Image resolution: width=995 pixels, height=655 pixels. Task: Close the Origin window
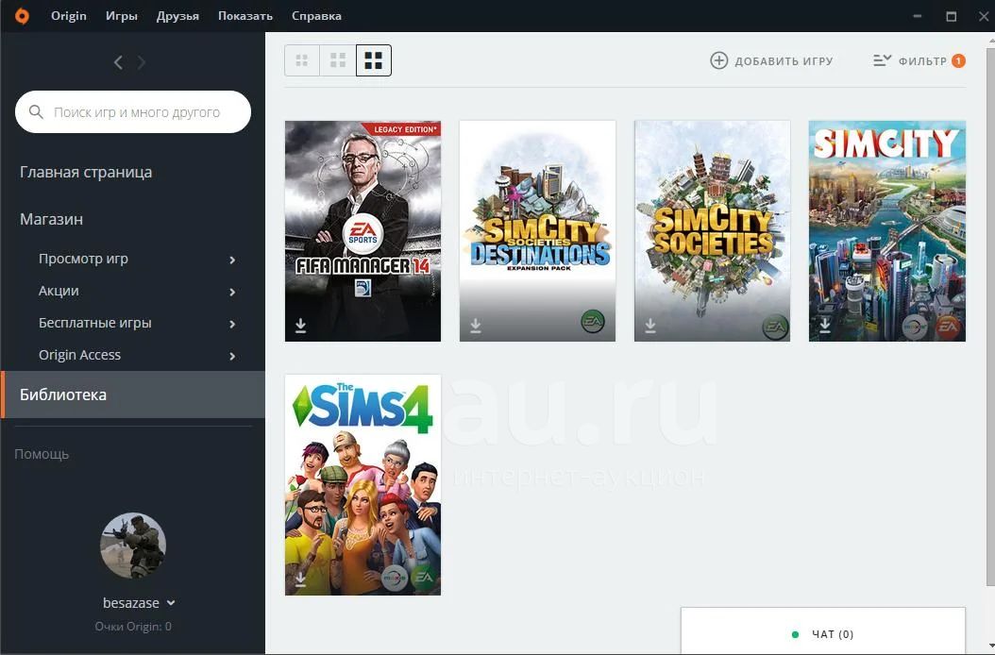coord(984,16)
